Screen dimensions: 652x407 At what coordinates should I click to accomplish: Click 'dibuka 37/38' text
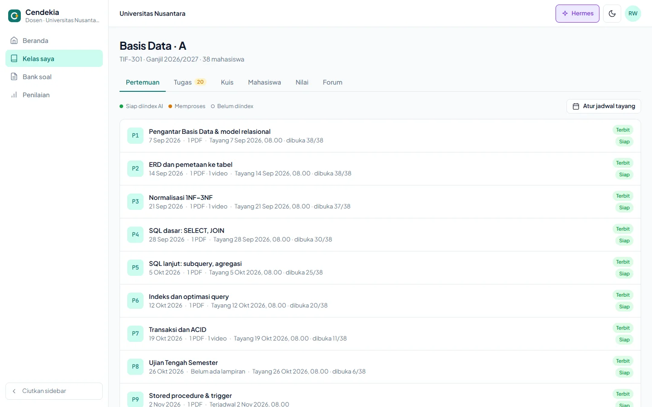(x=332, y=206)
